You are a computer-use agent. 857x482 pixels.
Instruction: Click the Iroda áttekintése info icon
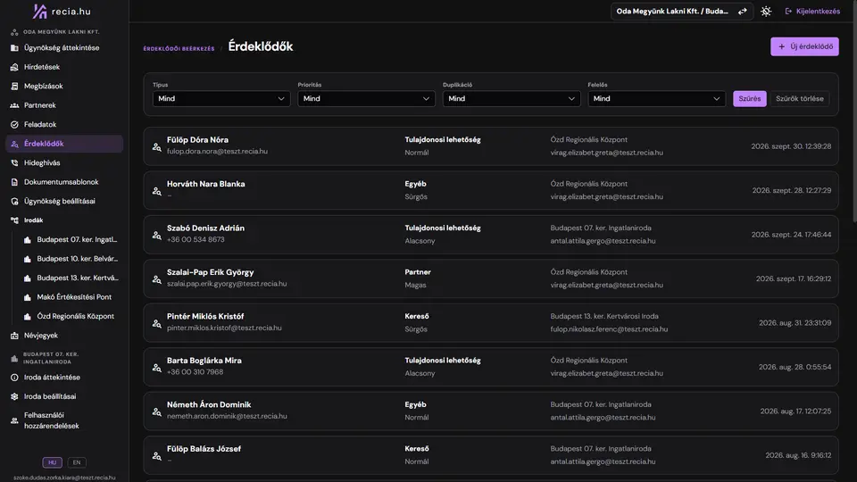click(14, 378)
